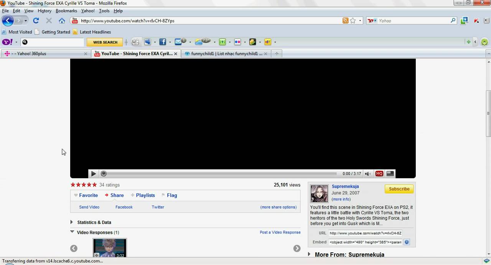Viewport: 491px width, 265px height.
Task: Open the Most Visited bookmarks folder
Action: point(17,32)
